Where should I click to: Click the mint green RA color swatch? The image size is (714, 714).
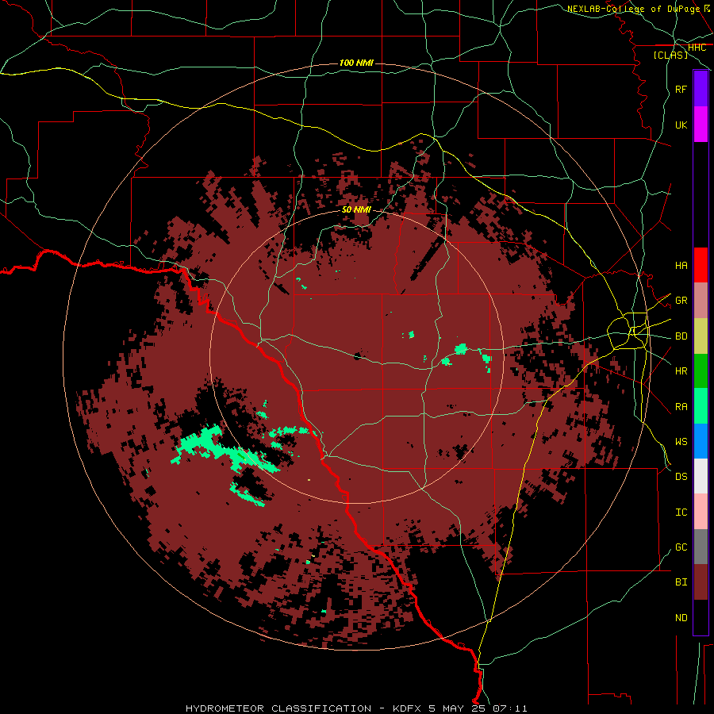pos(701,406)
